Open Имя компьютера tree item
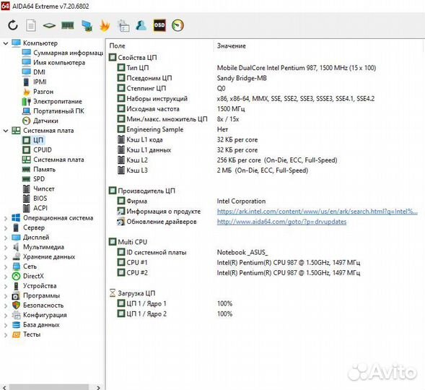Screen dimensions: 425x390 [x=53, y=62]
